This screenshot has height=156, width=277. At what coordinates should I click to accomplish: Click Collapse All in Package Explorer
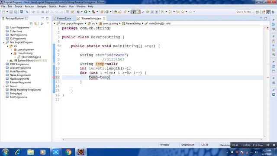31,23
